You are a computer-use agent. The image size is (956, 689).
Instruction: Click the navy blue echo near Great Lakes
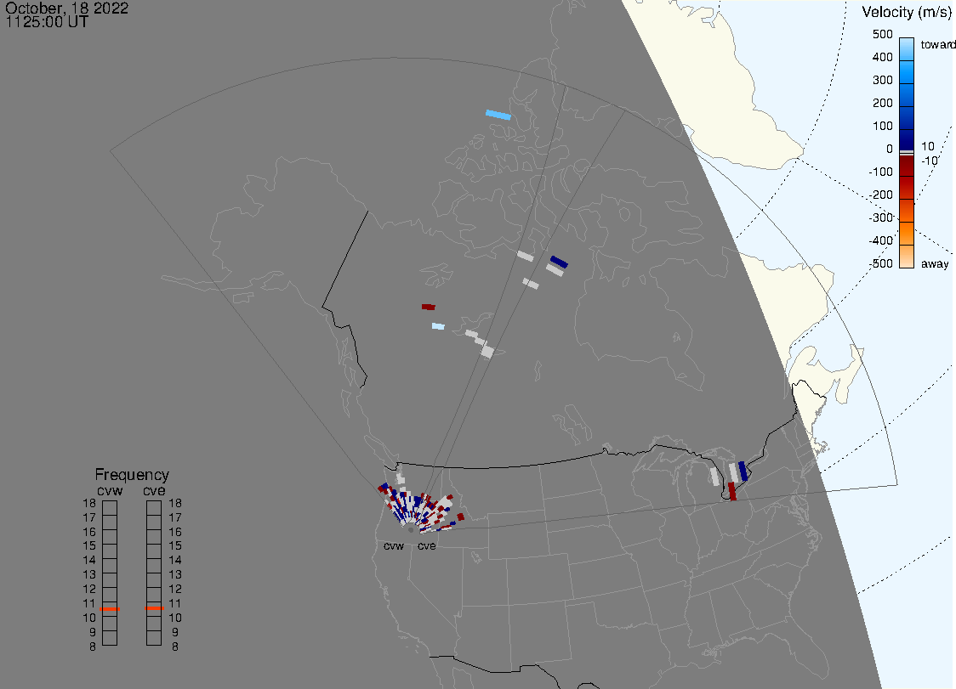coord(743,472)
